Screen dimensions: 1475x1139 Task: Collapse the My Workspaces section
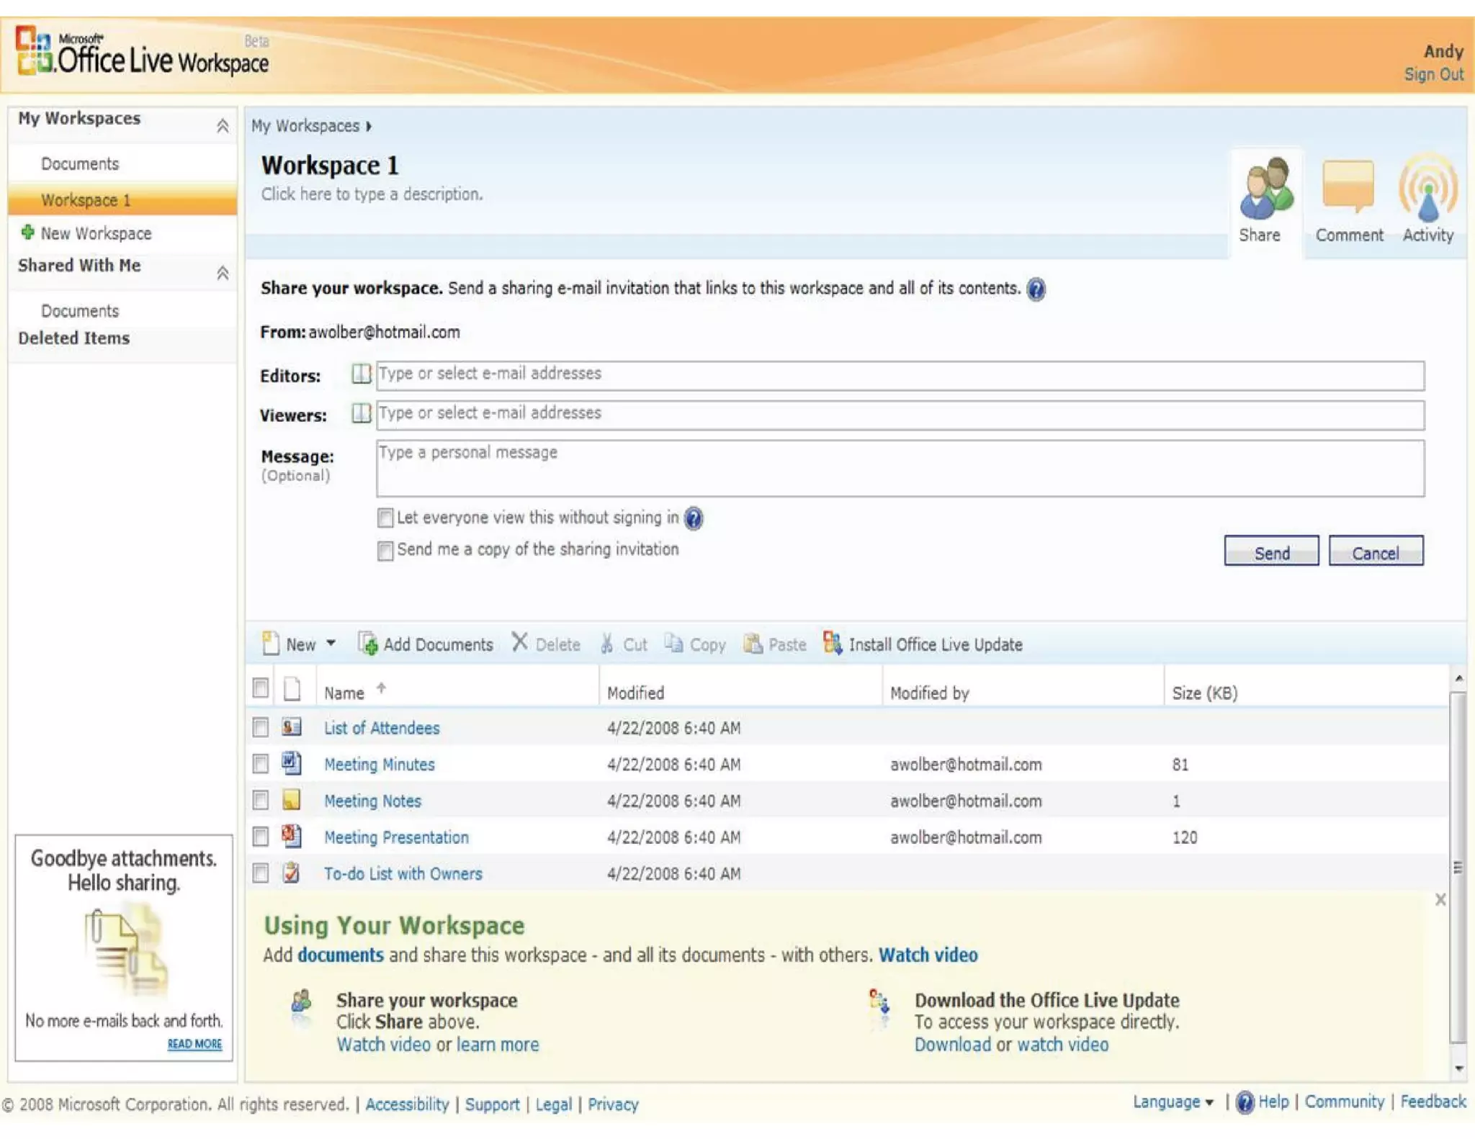(x=223, y=127)
